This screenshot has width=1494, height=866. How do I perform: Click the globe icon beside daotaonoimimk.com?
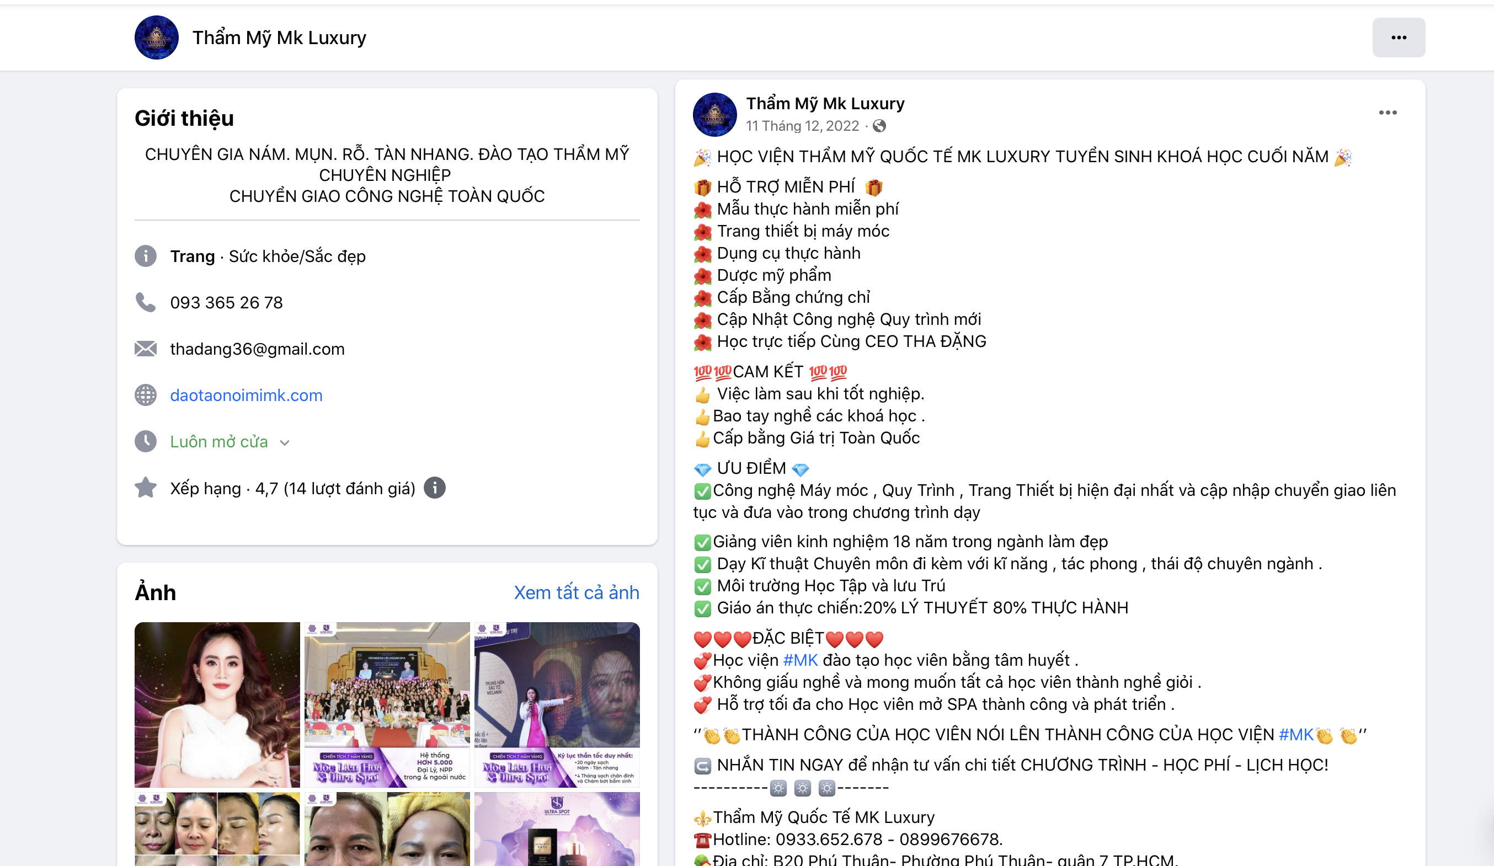tap(145, 395)
